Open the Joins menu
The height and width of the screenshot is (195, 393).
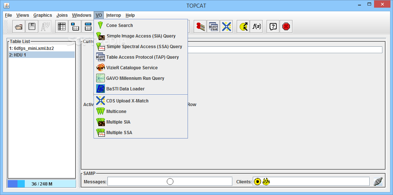click(62, 15)
